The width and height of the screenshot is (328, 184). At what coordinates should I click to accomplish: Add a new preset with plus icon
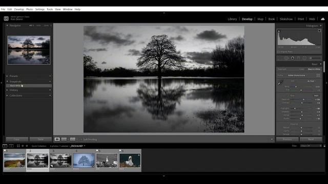pos(50,76)
